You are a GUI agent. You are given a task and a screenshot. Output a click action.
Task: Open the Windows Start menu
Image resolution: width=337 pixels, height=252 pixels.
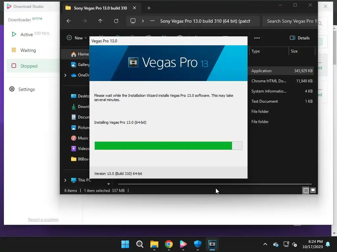pos(125,244)
